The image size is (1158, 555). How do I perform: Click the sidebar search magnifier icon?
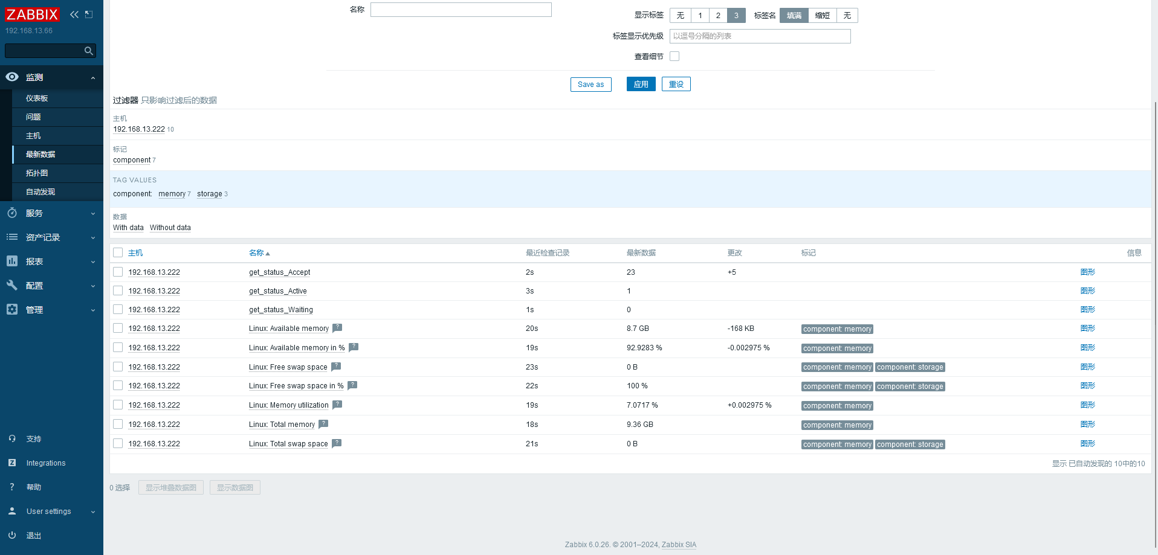coord(89,51)
